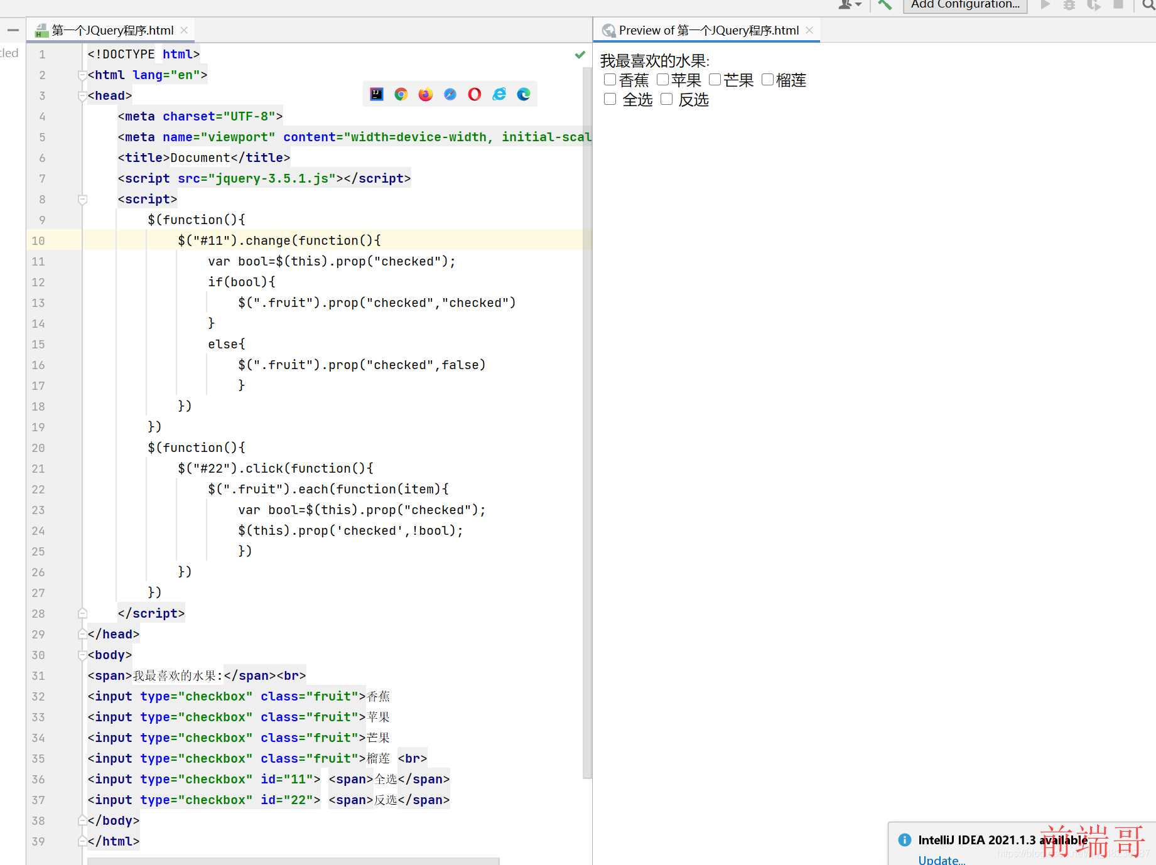Click the fold end marker at line 29
The height and width of the screenshot is (865, 1156).
pyautogui.click(x=82, y=634)
